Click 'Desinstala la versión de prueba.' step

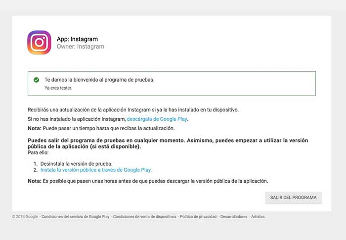pos(76,164)
